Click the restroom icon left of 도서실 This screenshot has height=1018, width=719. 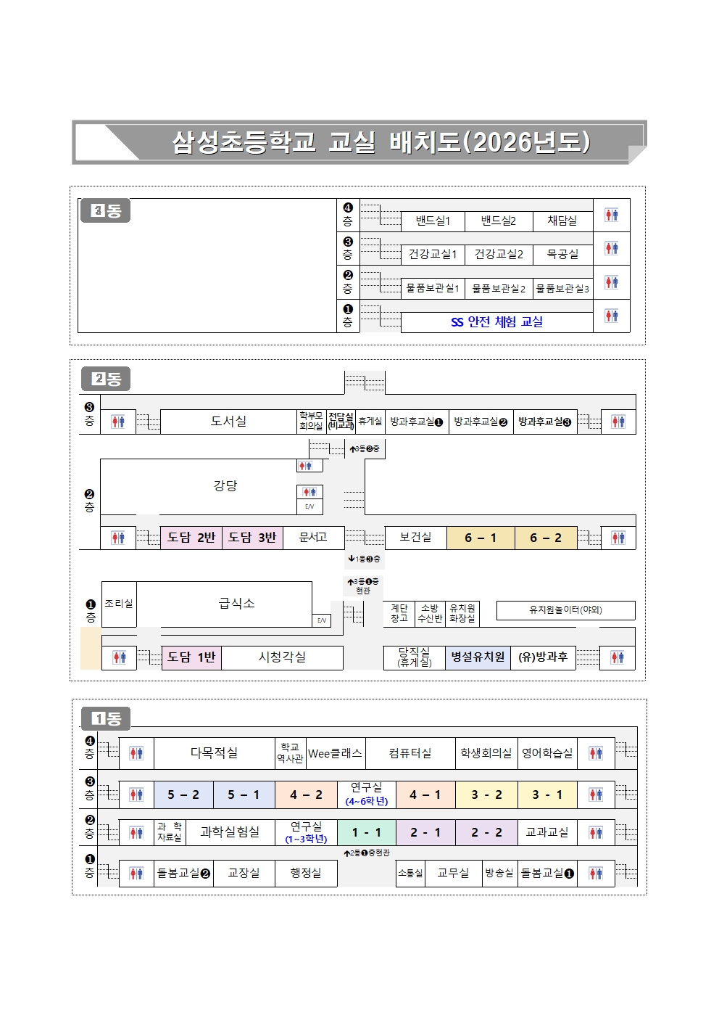pyautogui.click(x=117, y=422)
